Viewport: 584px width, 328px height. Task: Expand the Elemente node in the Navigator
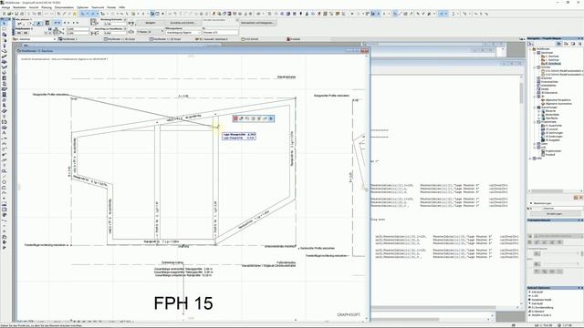(x=539, y=111)
